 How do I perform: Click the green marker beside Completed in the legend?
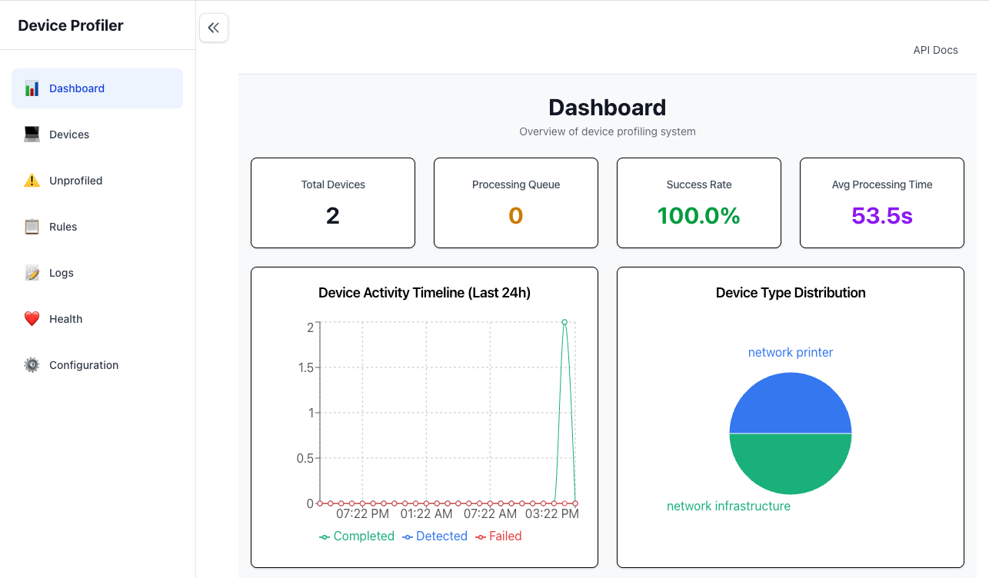[325, 536]
